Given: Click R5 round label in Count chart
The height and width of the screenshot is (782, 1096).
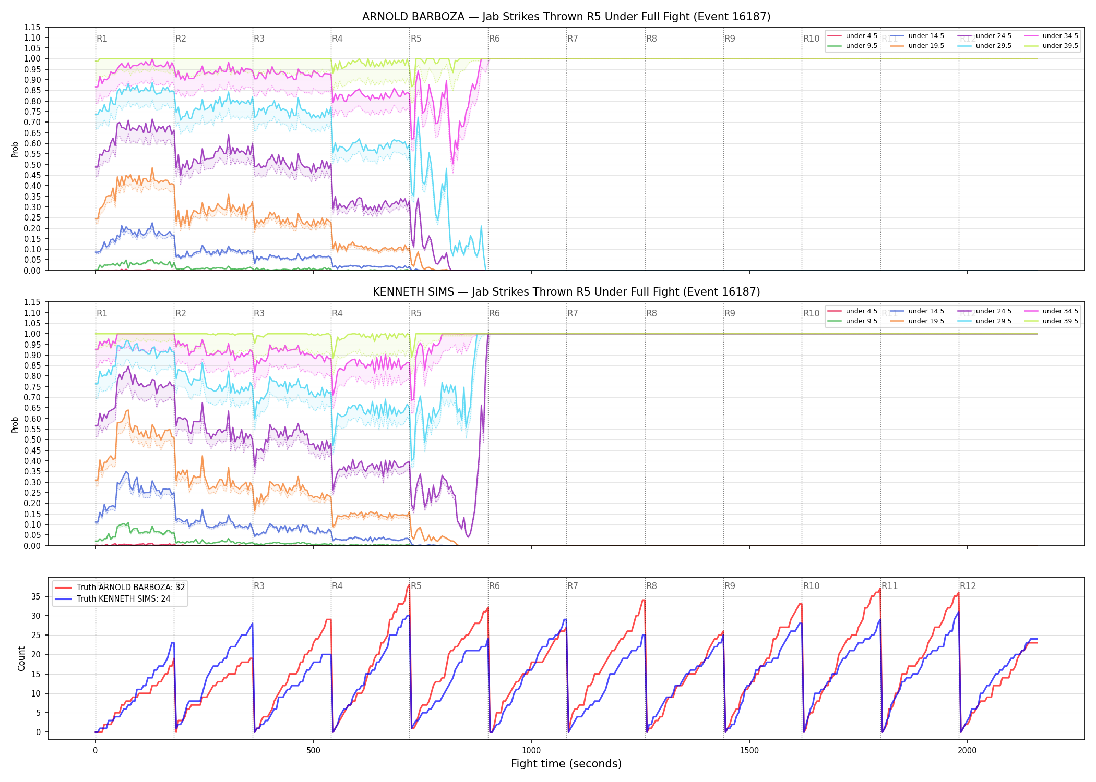Looking at the screenshot, I should [416, 586].
